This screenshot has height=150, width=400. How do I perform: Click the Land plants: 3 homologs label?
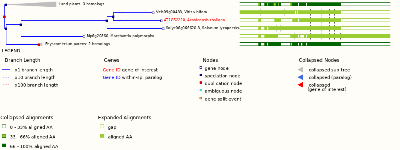[82, 4]
